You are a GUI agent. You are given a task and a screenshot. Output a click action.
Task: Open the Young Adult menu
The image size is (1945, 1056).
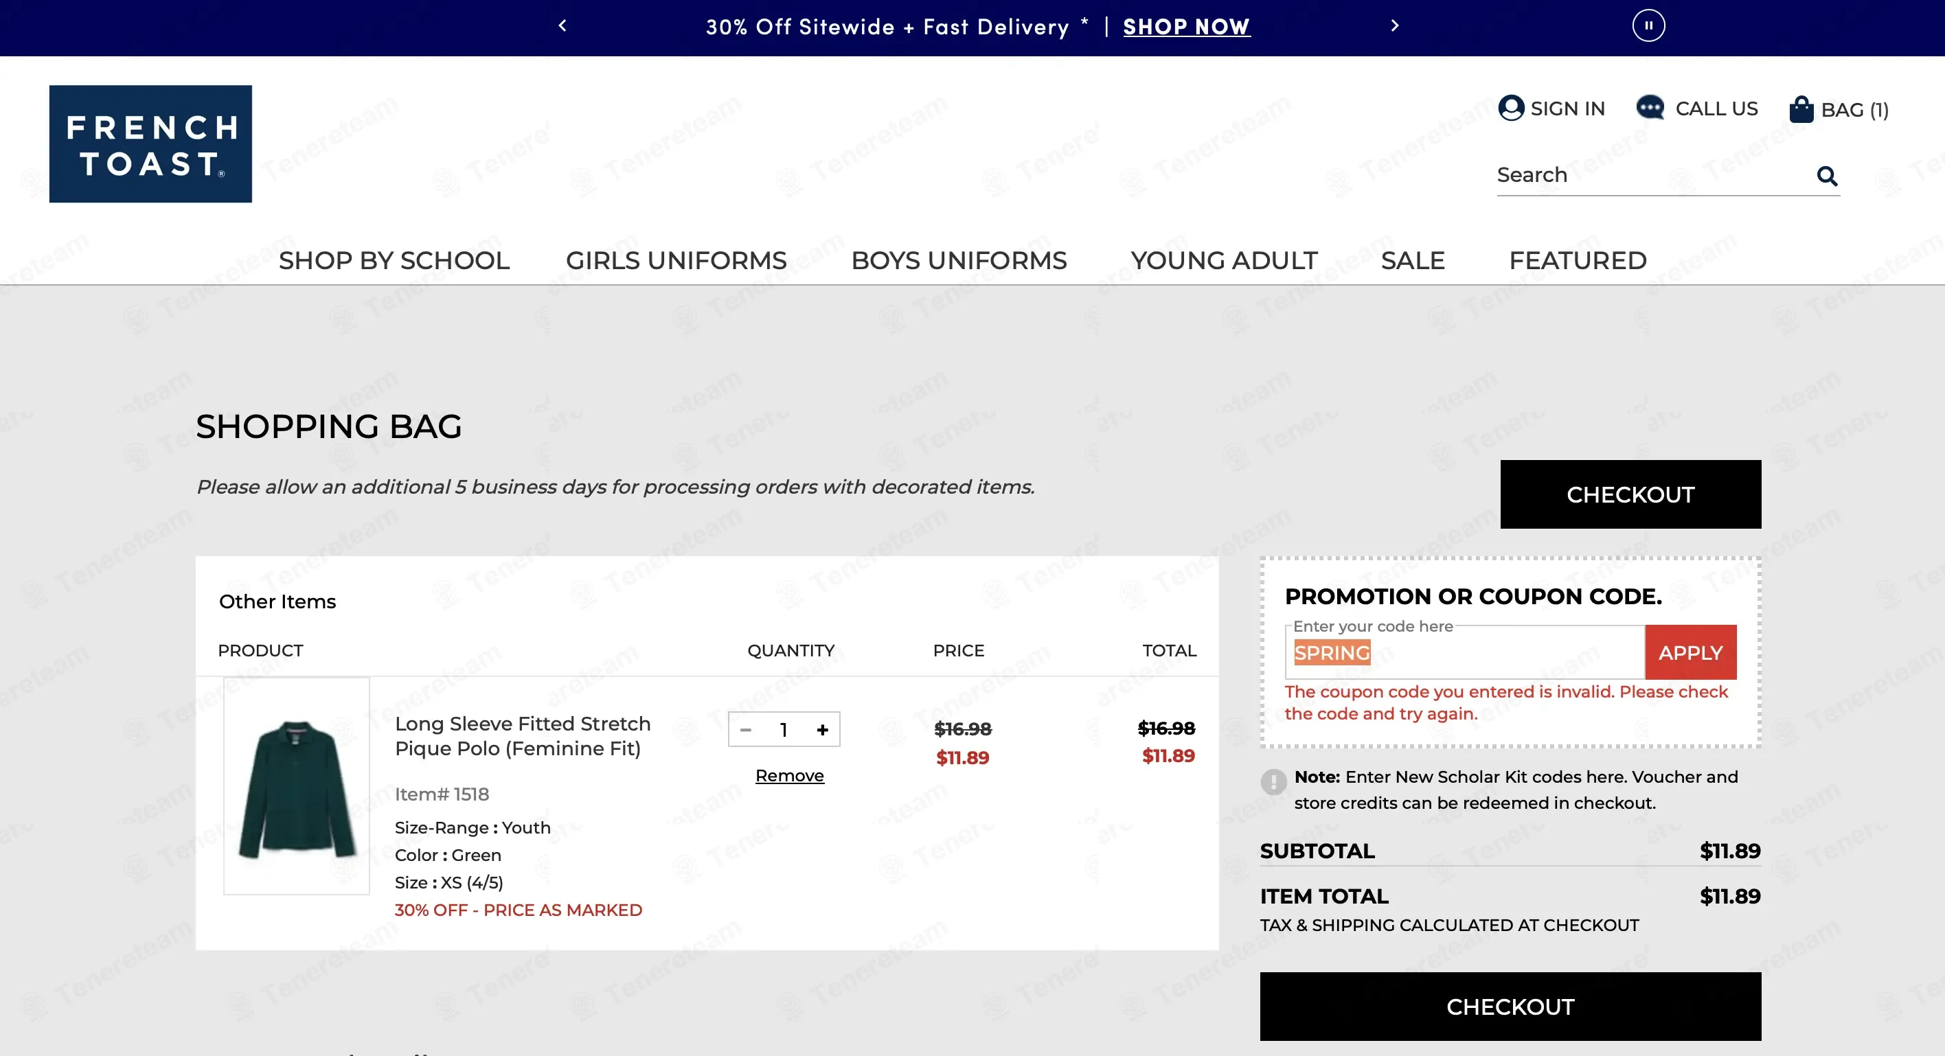(1224, 260)
